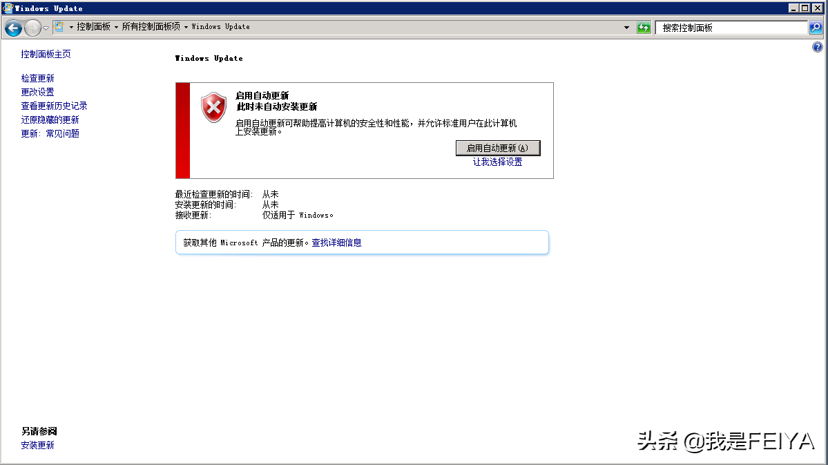The image size is (828, 465).
Task: Click the red shield error icon
Action: tap(214, 107)
